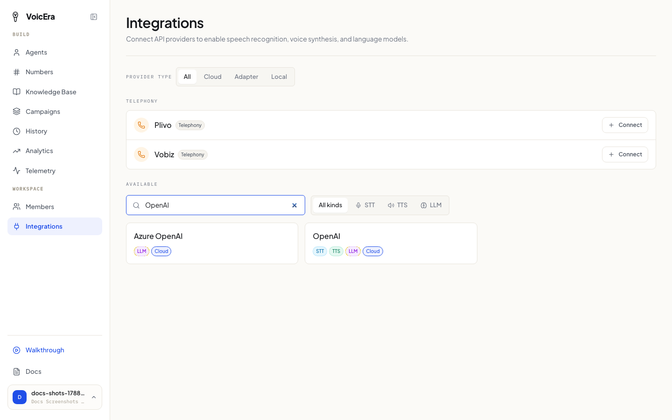
Task: Click the Members people icon
Action: tap(17, 207)
